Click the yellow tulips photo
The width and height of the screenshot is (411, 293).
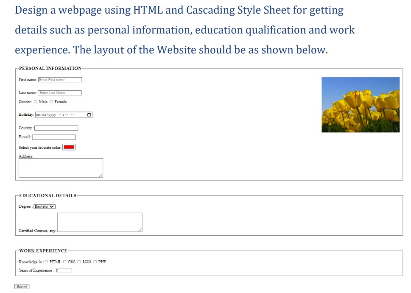(x=360, y=104)
